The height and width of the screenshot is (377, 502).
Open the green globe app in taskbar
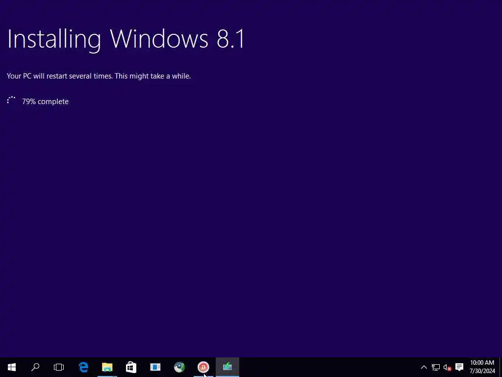pyautogui.click(x=179, y=367)
